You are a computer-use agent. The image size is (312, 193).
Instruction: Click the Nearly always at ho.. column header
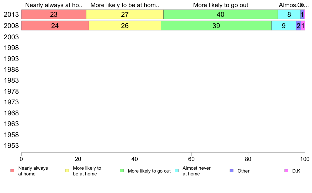click(x=54, y=5)
